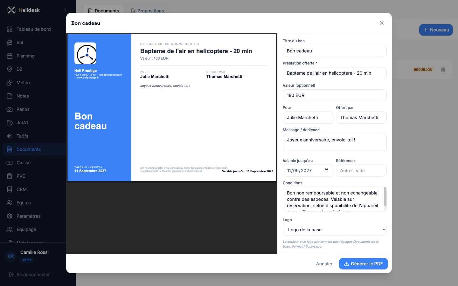The image size is (458, 286).
Task: Select the DZ map pin icon
Action: 10,69
